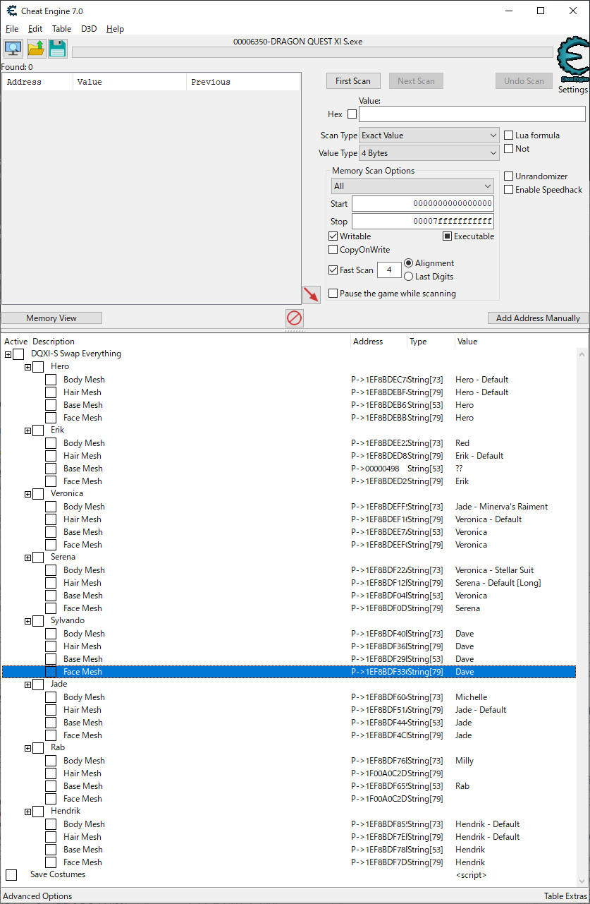This screenshot has width=590, height=904.
Task: Open the process selector icon
Action: [x=13, y=49]
